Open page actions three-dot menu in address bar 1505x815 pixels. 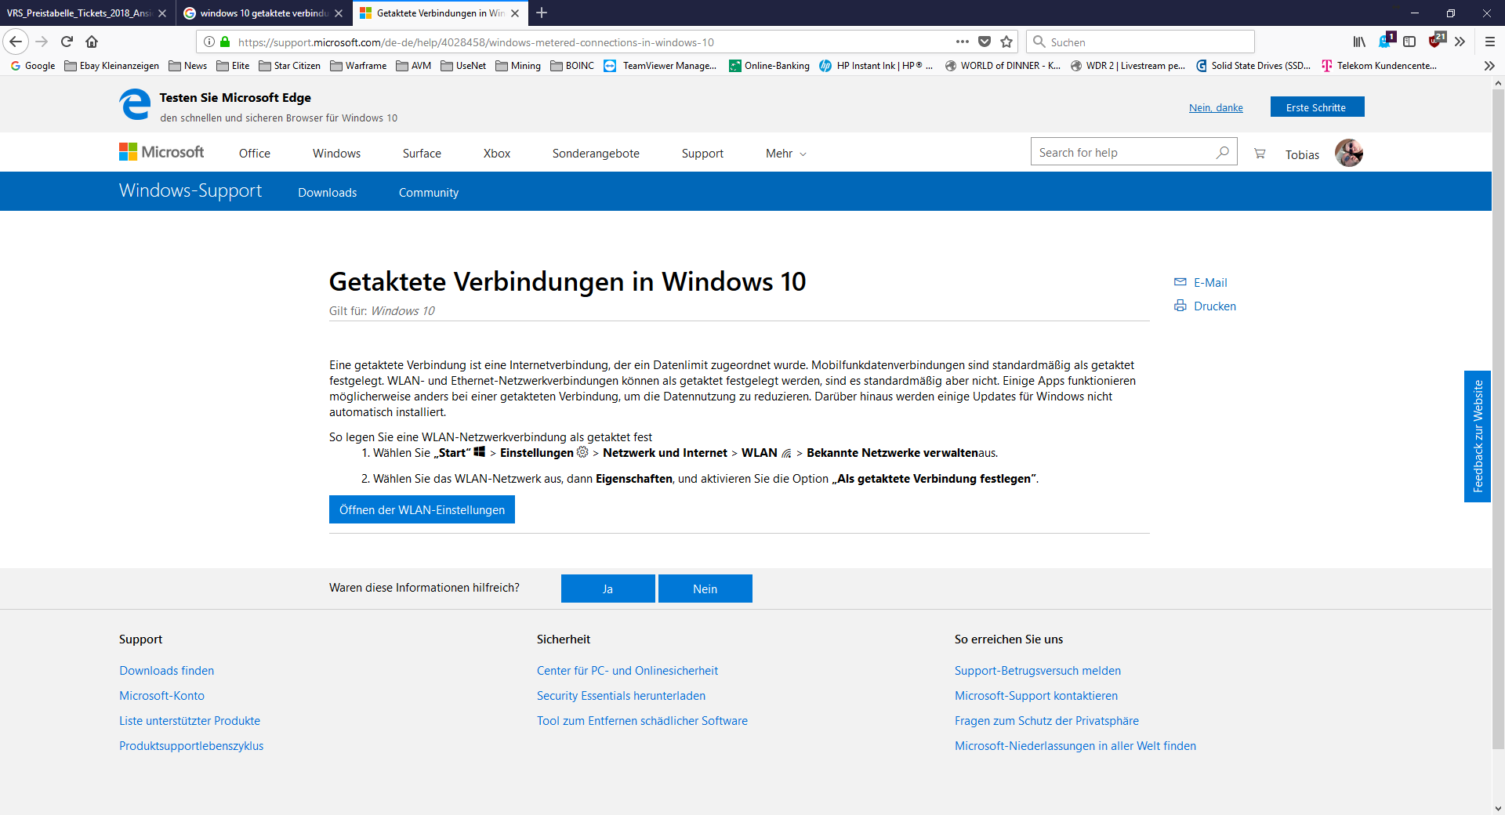pyautogui.click(x=963, y=42)
